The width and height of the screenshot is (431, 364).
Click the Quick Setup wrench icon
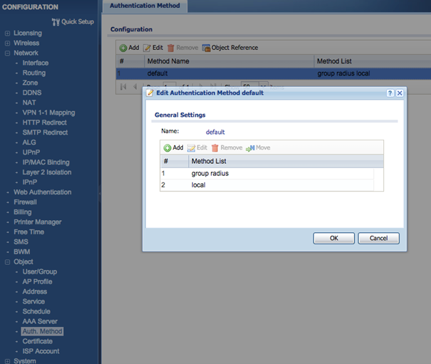(56, 21)
